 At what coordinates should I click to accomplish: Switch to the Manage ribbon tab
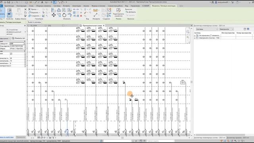[x=135, y=6]
